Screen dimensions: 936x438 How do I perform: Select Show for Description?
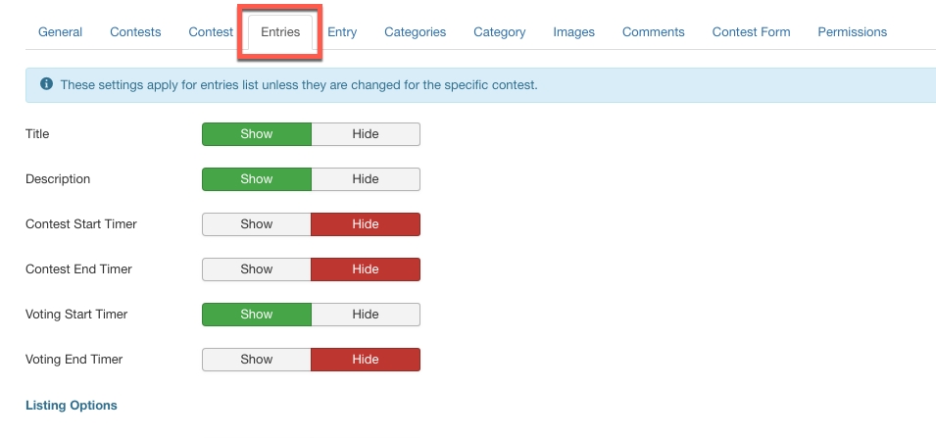coord(257,179)
